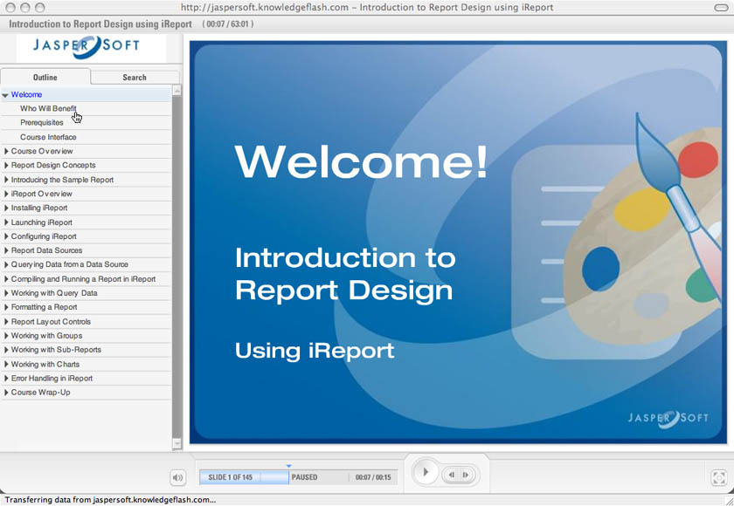Expand the Launching iReport triangle

6,222
